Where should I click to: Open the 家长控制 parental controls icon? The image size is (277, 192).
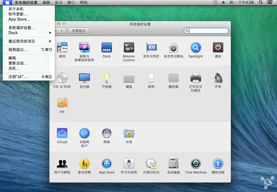[84, 164]
